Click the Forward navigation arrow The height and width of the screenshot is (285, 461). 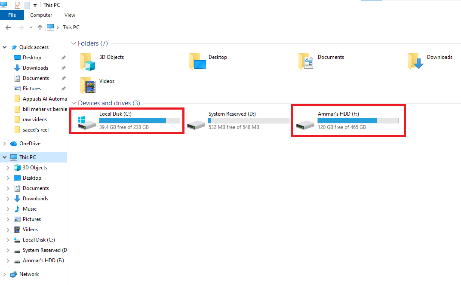21,28
